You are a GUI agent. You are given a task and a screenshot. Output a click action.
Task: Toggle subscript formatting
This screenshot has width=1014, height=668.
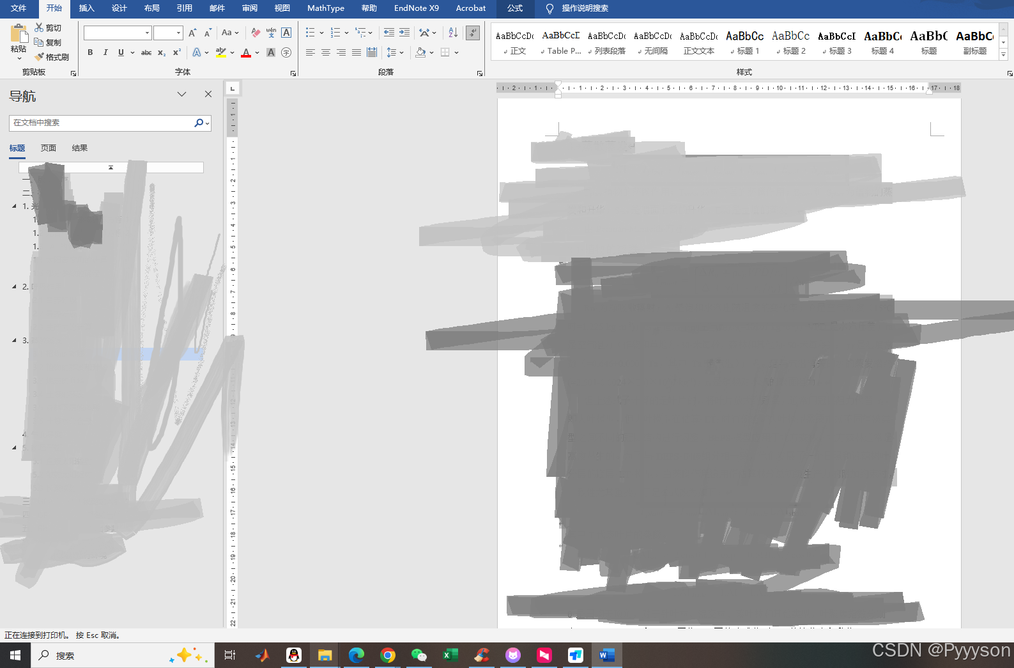pyautogui.click(x=162, y=52)
